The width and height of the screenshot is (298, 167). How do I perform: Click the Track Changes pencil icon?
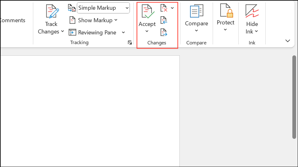[x=52, y=11]
